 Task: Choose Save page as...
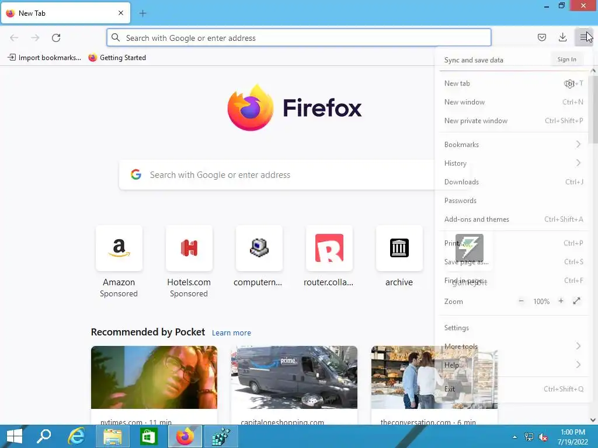coord(513,262)
